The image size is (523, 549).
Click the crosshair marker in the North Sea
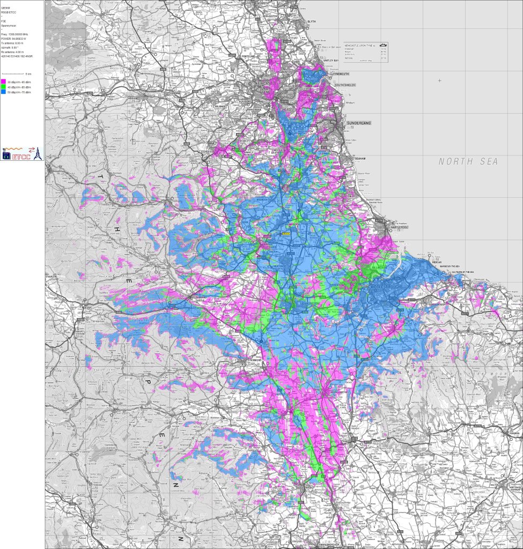pos(439,80)
